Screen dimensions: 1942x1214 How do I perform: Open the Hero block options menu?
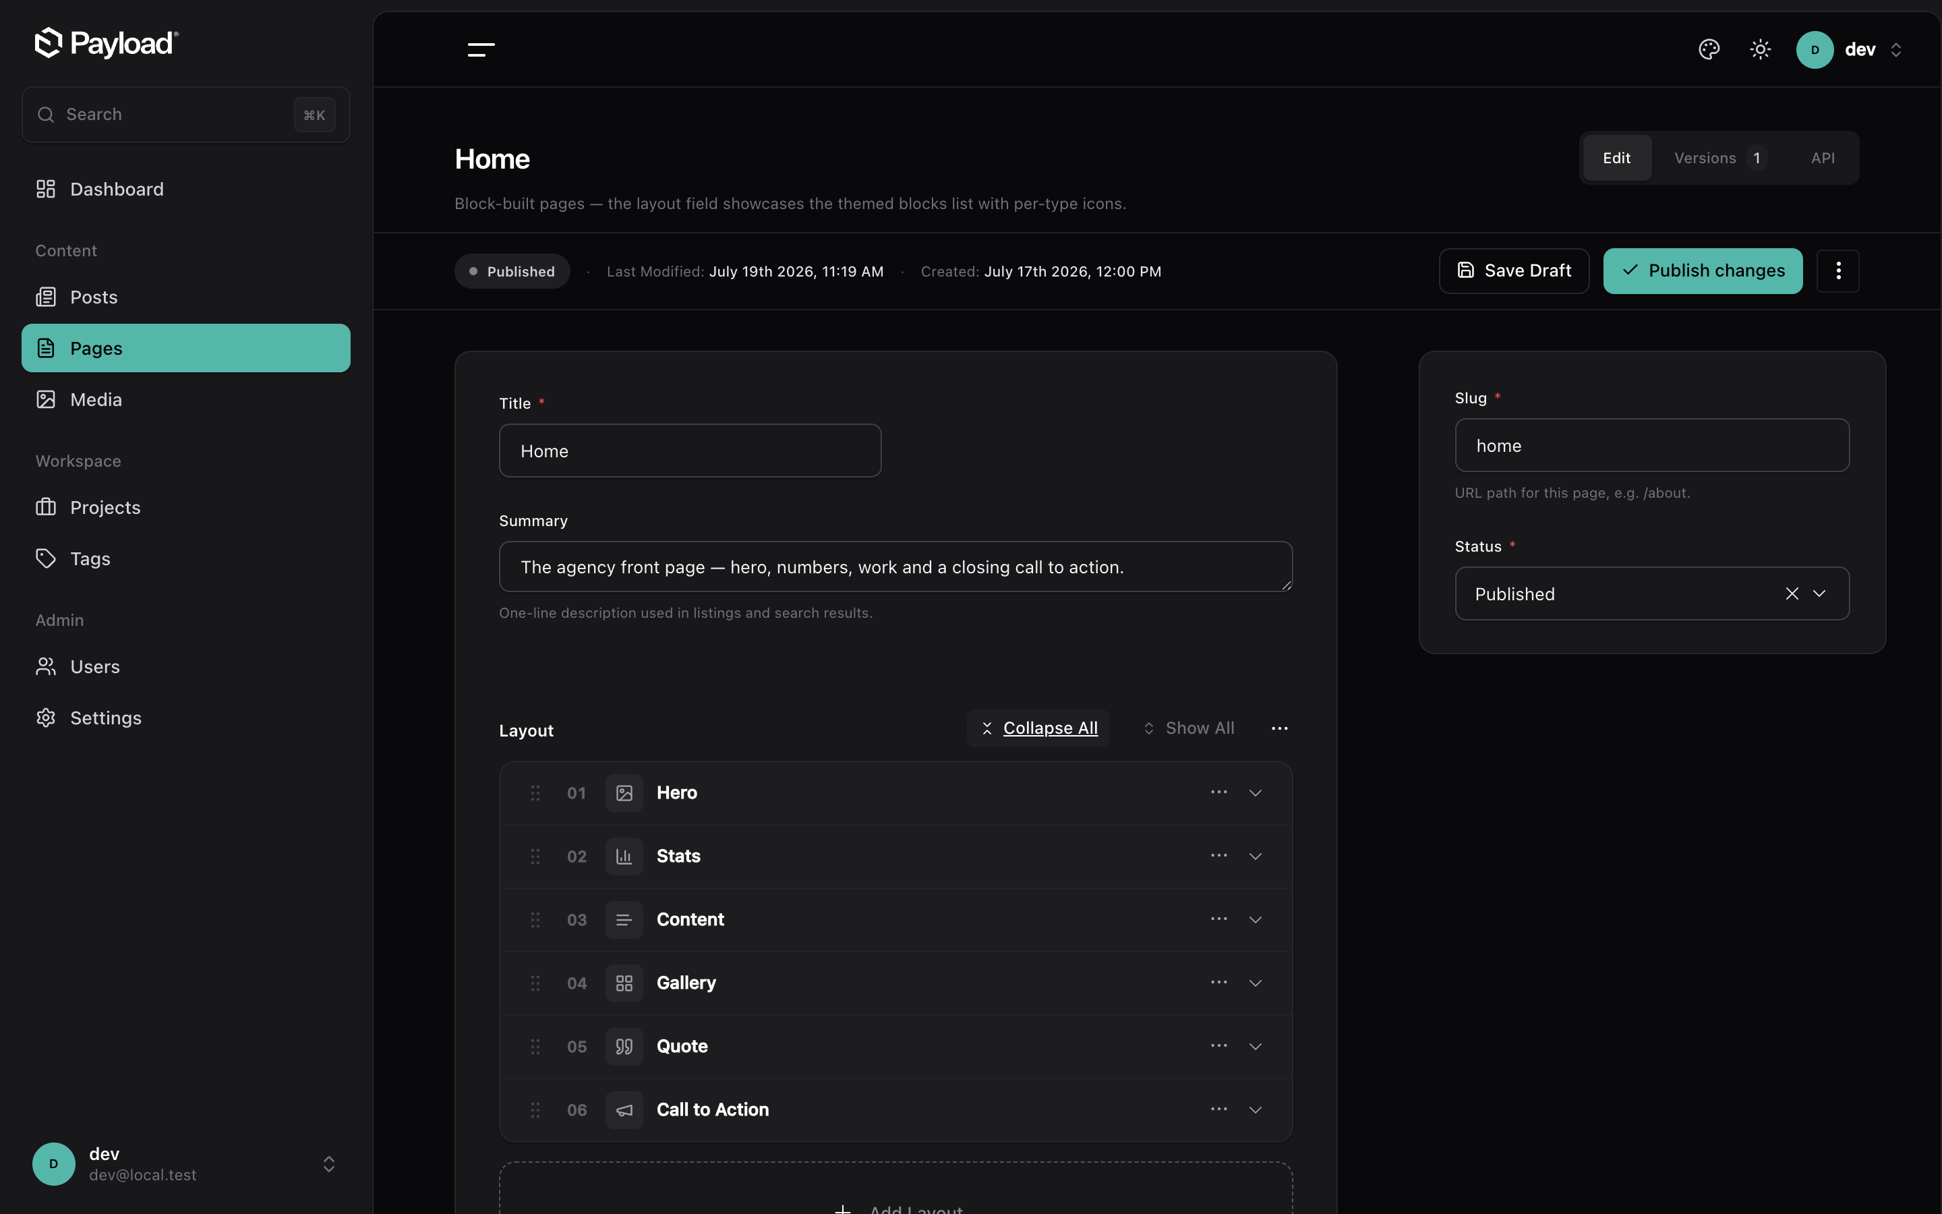tap(1218, 792)
